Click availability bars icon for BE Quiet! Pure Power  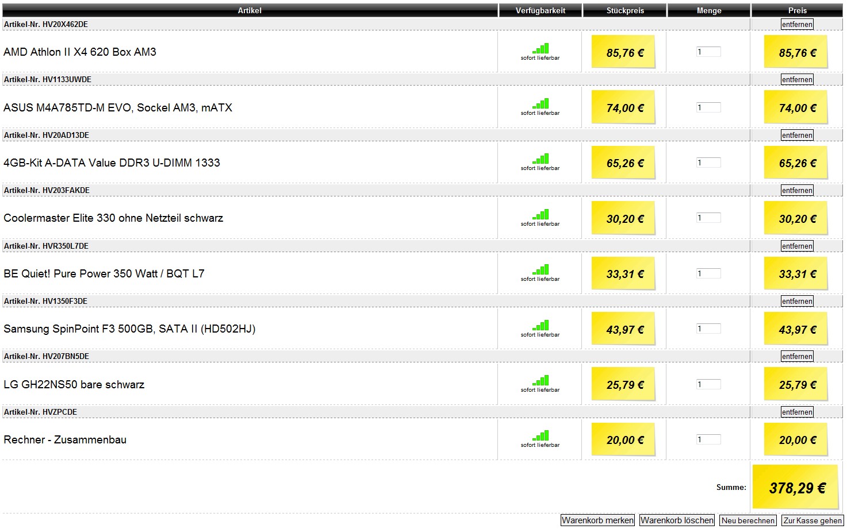tap(541, 269)
